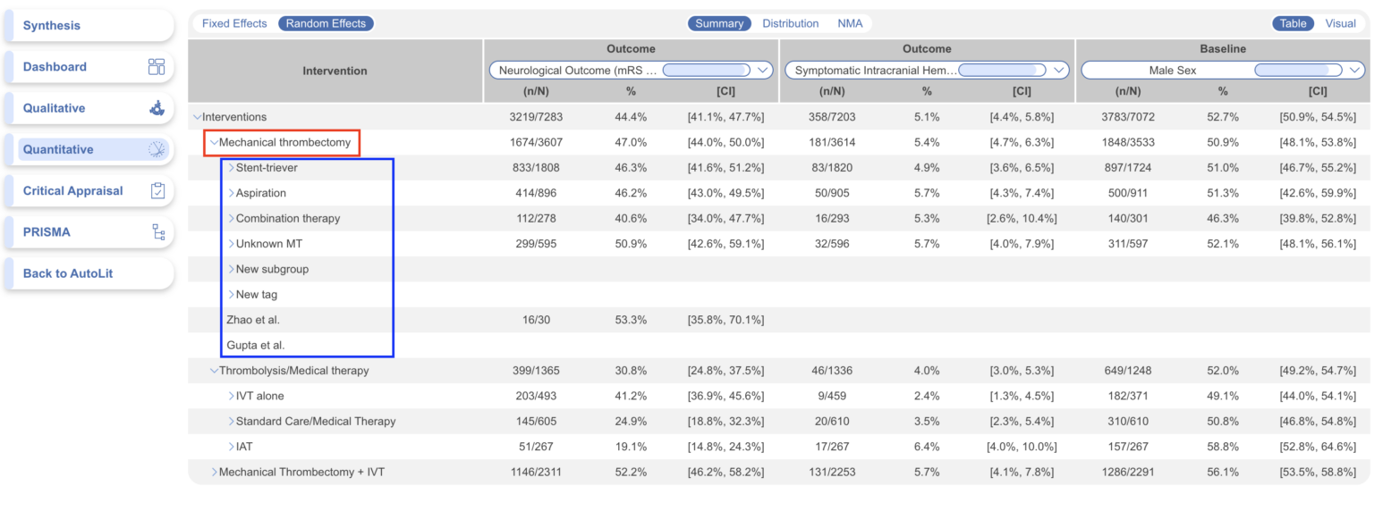1374x511 pixels.
Task: Select the Random Effects option
Action: tap(326, 24)
